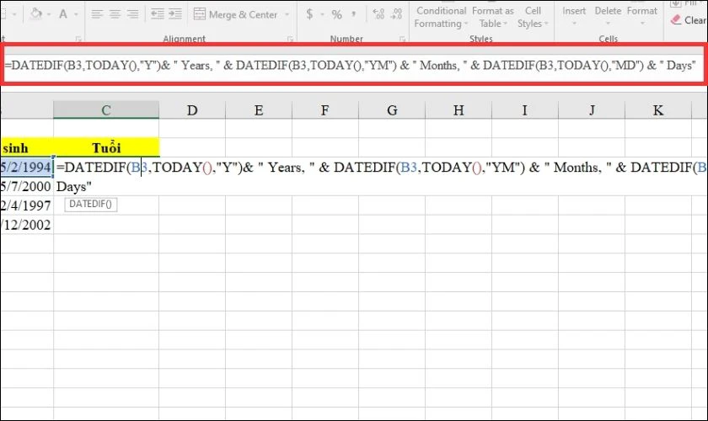The width and height of the screenshot is (708, 421).
Task: Align text left
Action: pyautogui.click(x=97, y=14)
